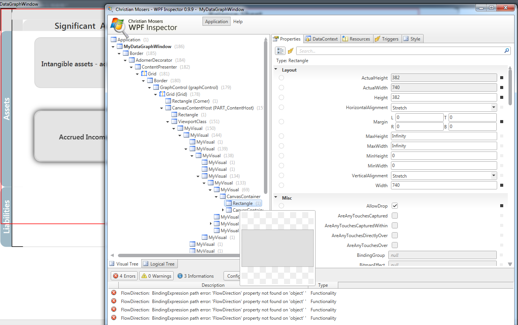Click the icon of MyDataGraphWindow tree node

119,46
